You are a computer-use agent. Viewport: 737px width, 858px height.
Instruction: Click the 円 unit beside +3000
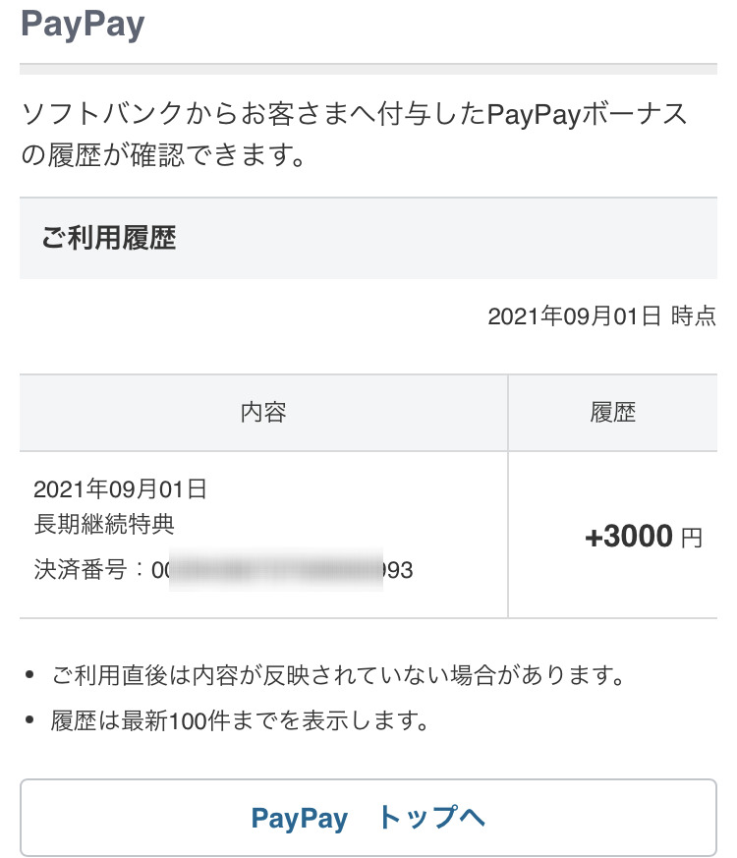click(x=692, y=539)
